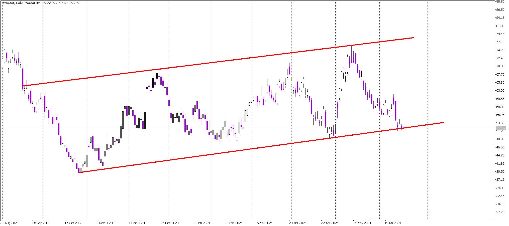Click the 17 Oct 2023 date label
Viewport: 509px width, 226px height.
[x=73, y=223]
